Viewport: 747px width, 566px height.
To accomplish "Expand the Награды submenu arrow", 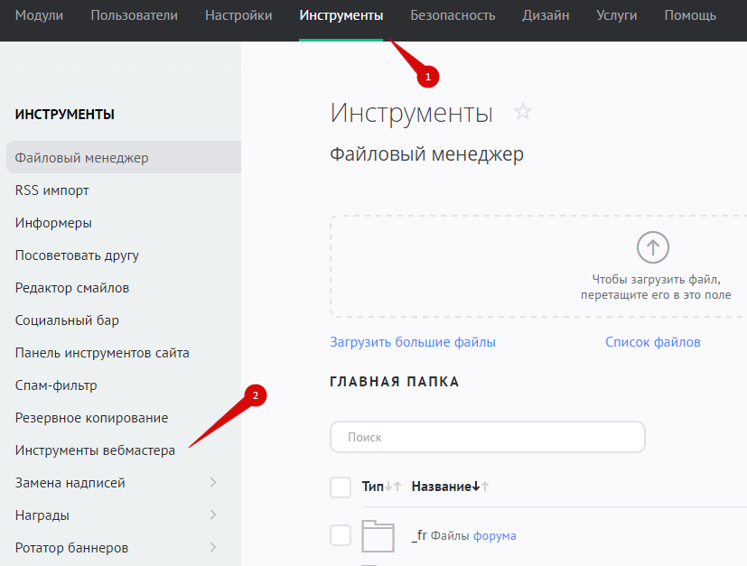I will [213, 515].
